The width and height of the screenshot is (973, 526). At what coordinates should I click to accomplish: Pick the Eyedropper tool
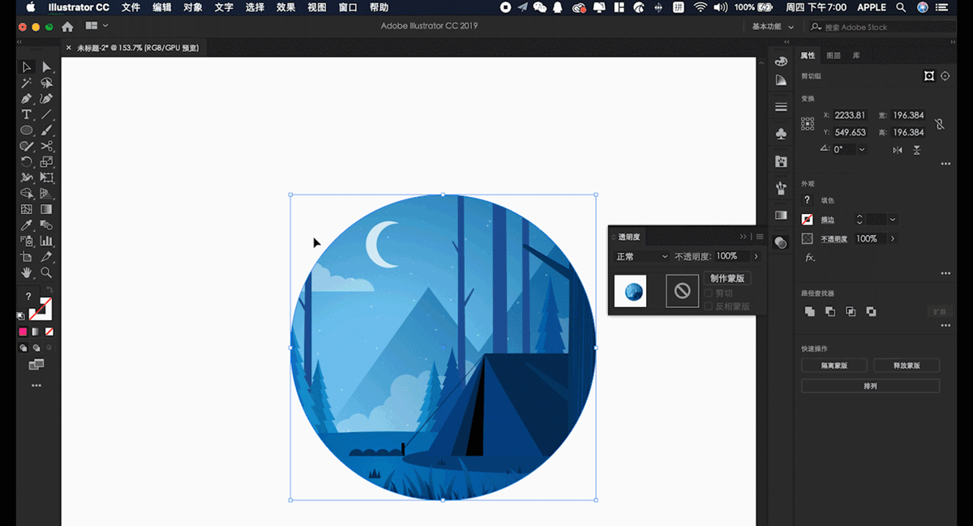point(26,225)
